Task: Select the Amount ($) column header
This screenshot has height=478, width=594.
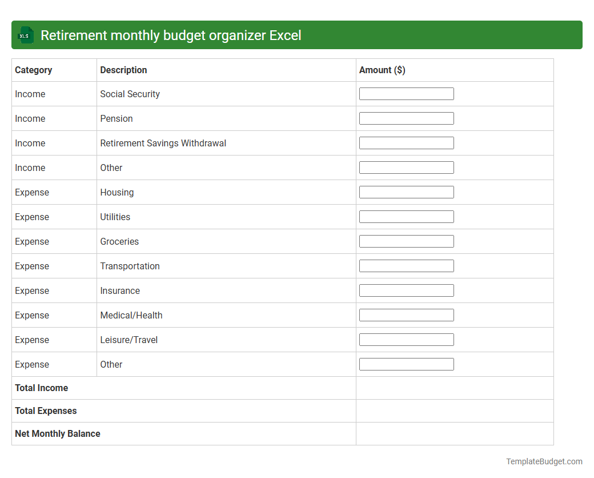Action: (x=382, y=70)
